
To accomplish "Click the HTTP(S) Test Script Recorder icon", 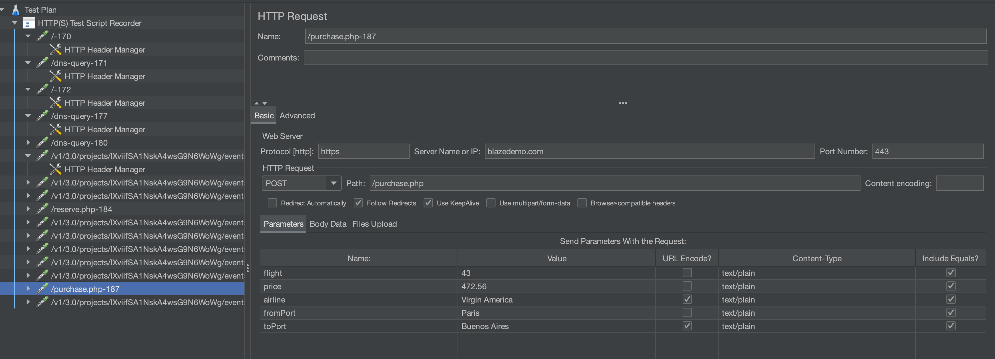I will point(27,22).
